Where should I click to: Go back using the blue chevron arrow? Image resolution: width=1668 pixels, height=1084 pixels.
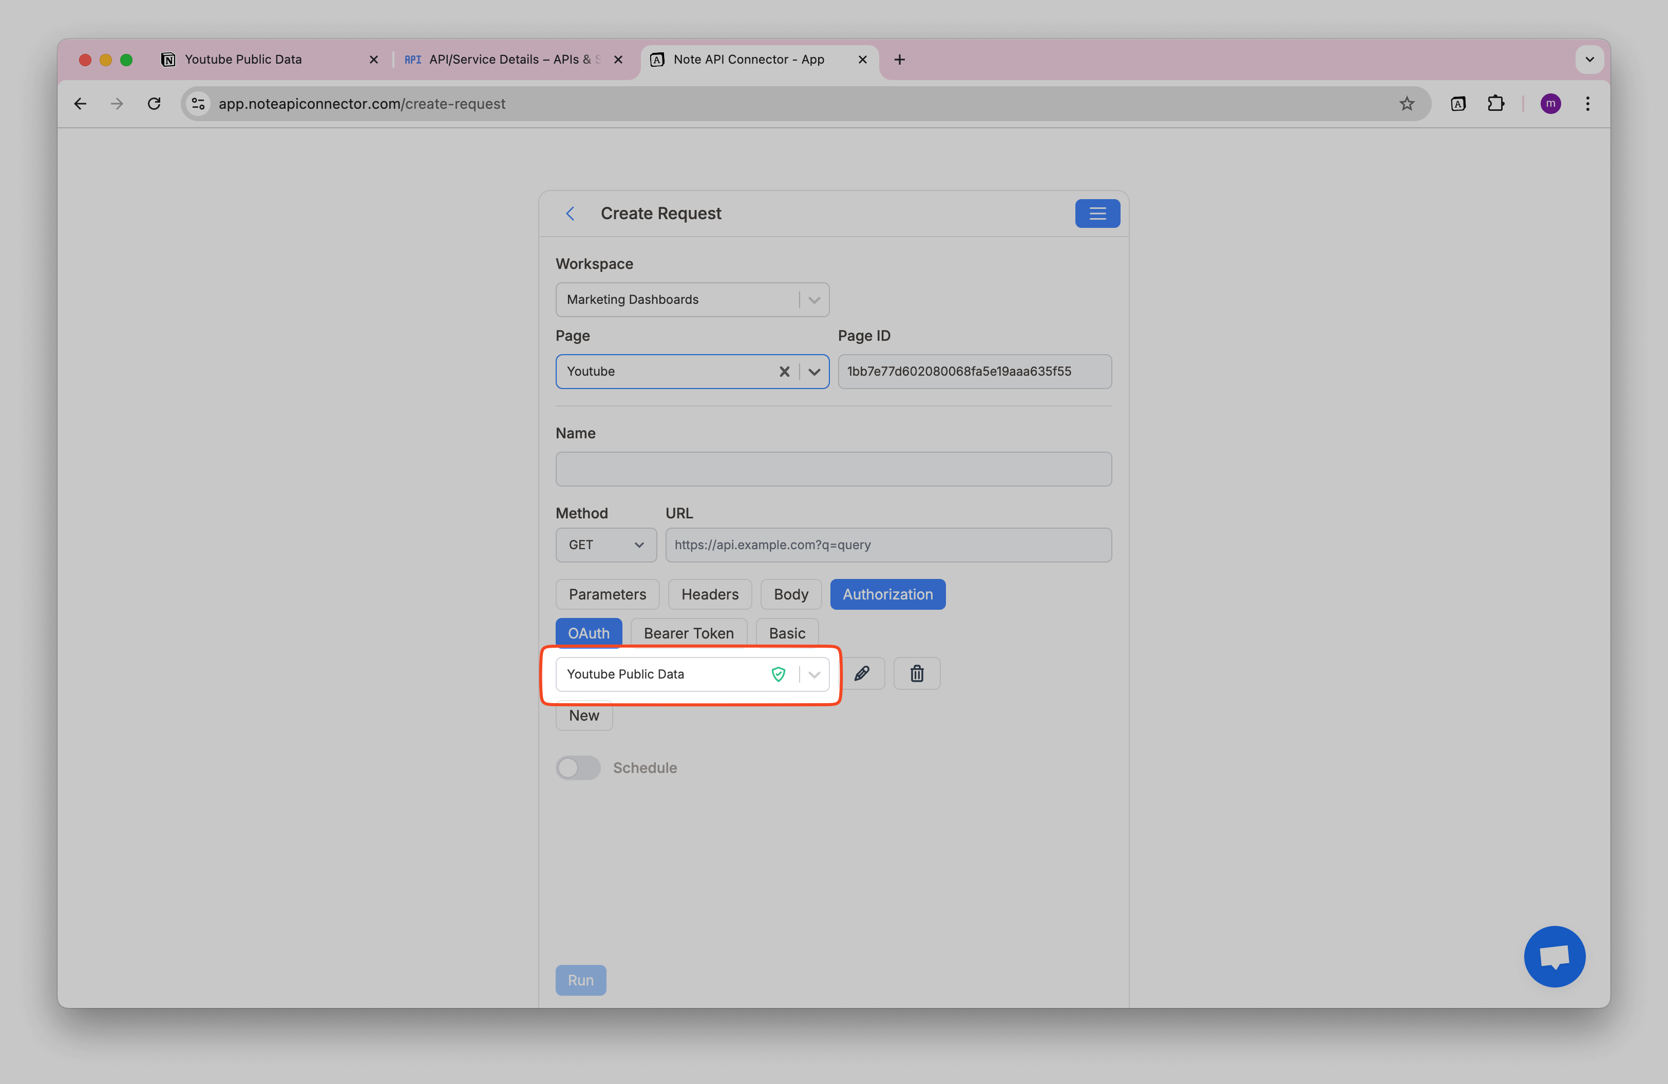pos(571,214)
